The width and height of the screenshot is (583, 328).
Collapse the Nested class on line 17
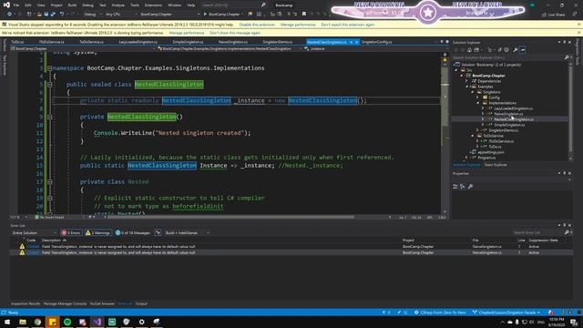pyautogui.click(x=50, y=182)
